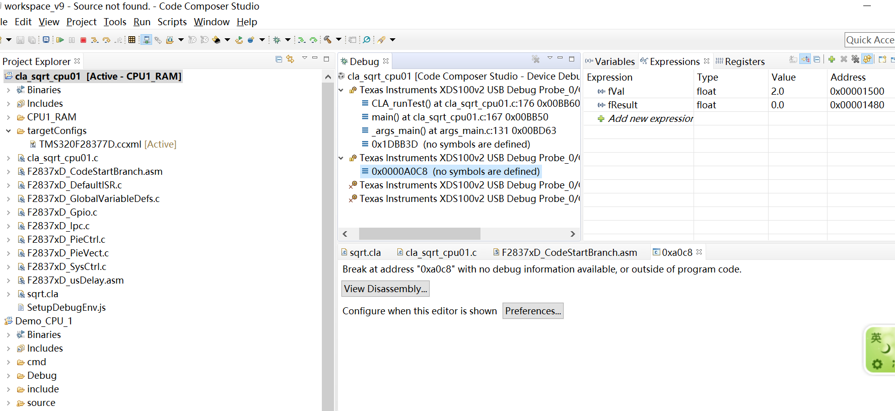
Task: Click the hammer Build toolbar icon
Action: [x=327, y=40]
